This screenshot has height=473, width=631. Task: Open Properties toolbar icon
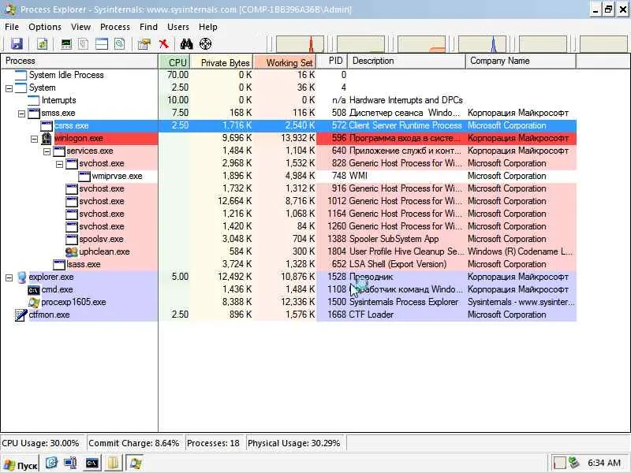click(144, 43)
